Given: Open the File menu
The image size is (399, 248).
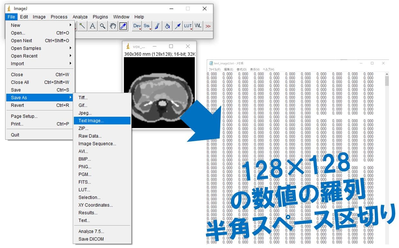Looking at the screenshot, I should 11,17.
